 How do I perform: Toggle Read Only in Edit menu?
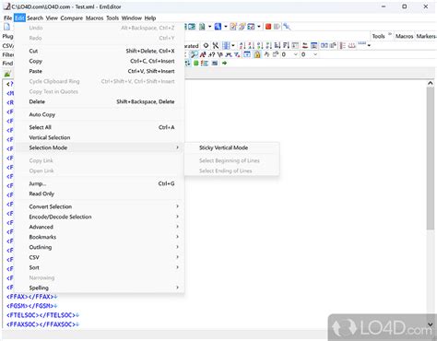tap(100, 194)
